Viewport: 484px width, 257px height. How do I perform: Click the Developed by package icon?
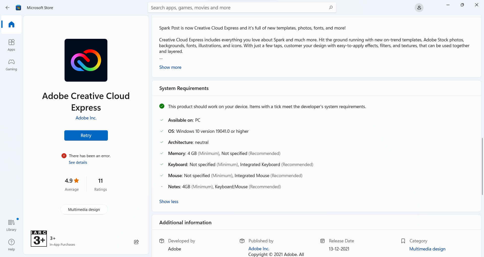pos(162,241)
